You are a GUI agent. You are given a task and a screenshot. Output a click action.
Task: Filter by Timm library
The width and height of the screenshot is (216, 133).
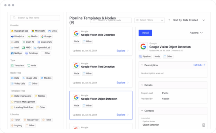[x=47, y=120]
